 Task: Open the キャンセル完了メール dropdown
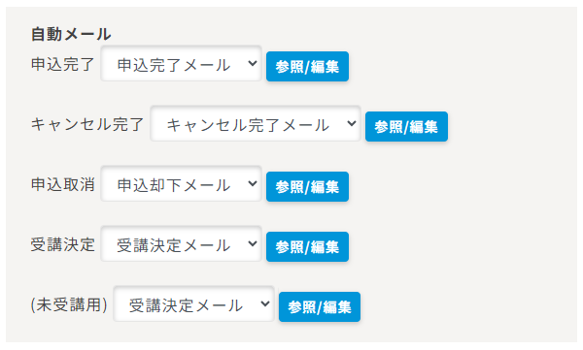[x=256, y=123]
